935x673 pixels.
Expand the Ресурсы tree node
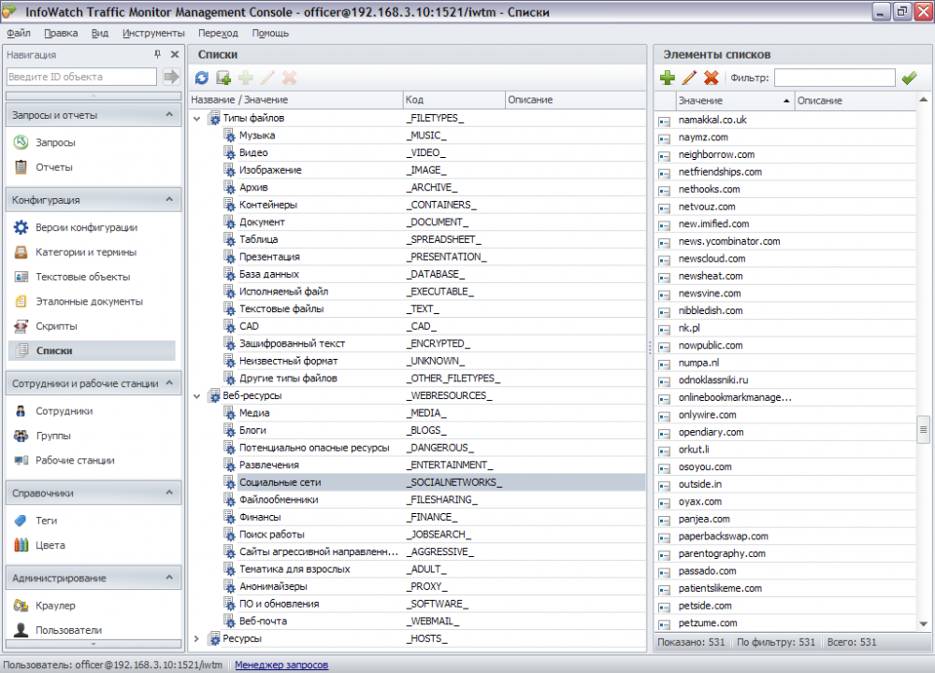196,638
